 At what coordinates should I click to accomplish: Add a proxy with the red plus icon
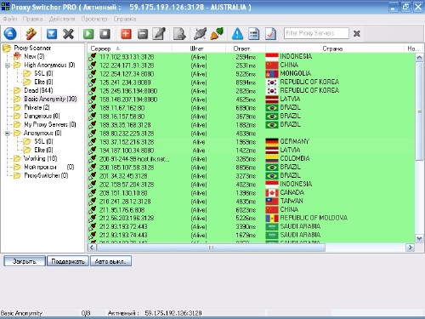(x=126, y=34)
